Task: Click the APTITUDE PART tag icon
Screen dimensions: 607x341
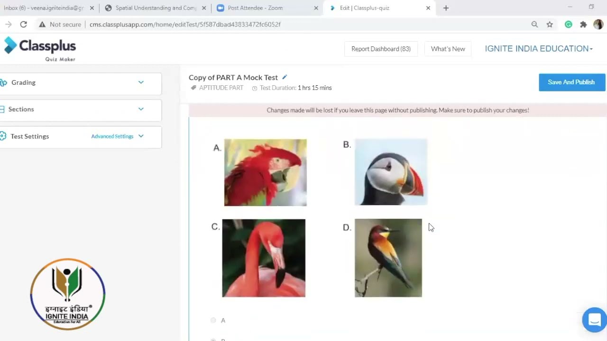Action: pyautogui.click(x=193, y=88)
